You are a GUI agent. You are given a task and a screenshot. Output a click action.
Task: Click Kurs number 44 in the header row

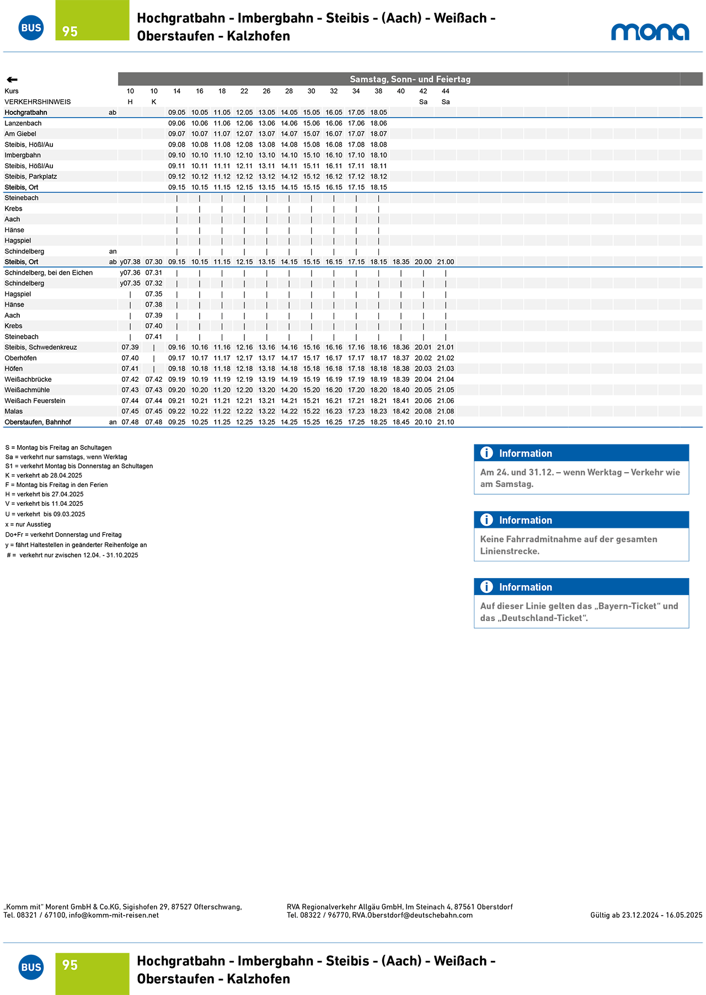446,91
